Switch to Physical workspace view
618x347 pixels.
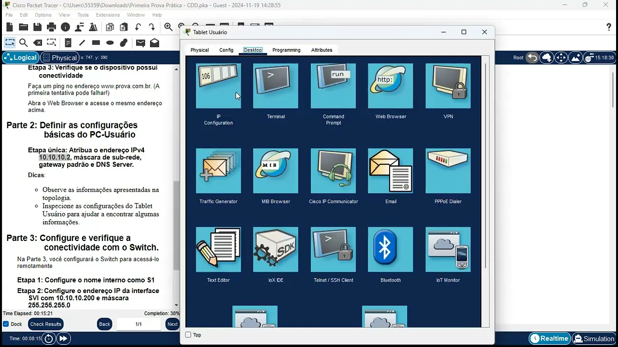[x=59, y=57]
